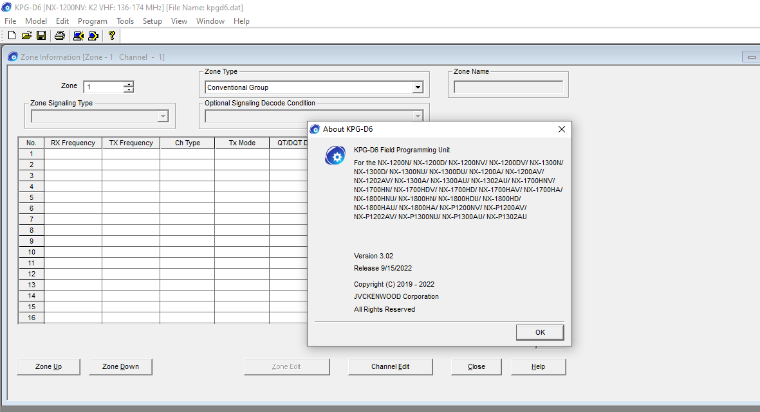Screen dimensions: 760x412
Task: Click the Zone Down button
Action: 121,366
